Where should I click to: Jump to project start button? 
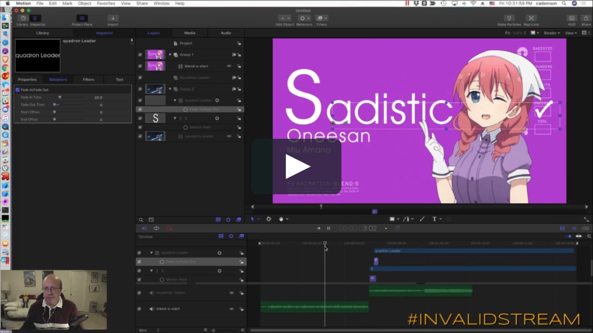click(319, 228)
